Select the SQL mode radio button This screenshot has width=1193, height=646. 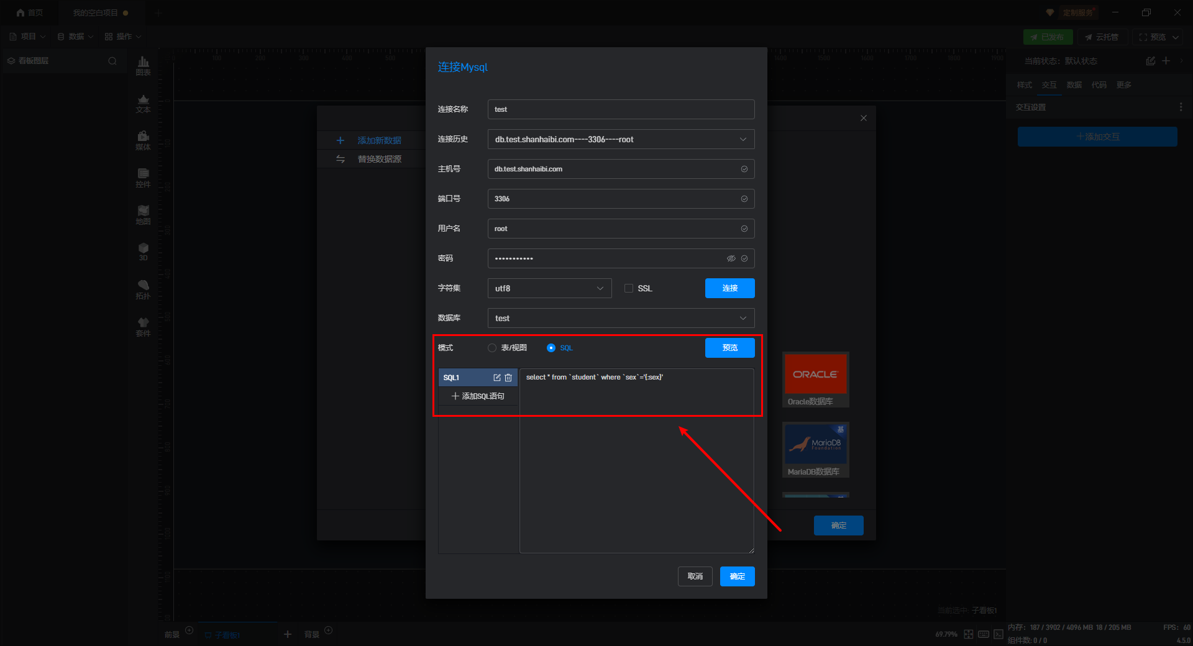pos(551,348)
